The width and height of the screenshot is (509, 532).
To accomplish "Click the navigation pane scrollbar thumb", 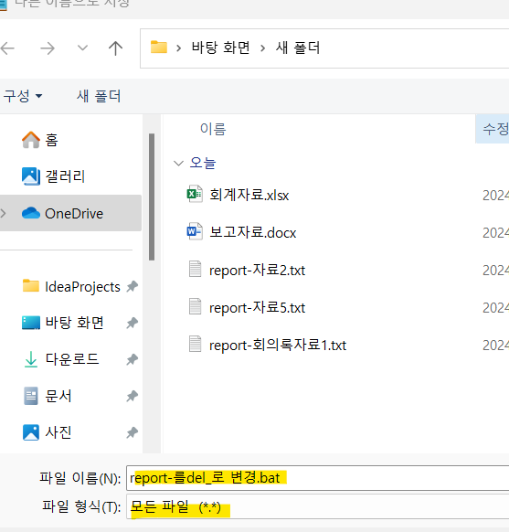I will point(152,197).
